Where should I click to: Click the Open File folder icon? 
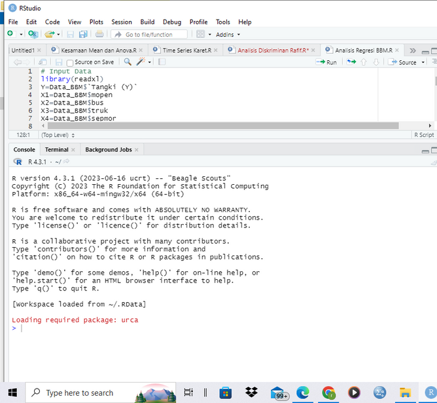[49, 34]
